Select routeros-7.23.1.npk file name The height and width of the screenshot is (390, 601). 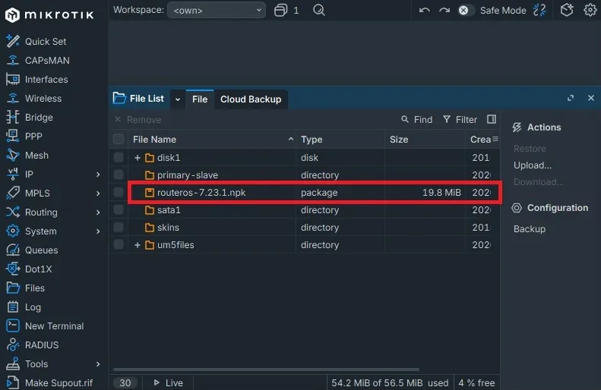point(201,192)
